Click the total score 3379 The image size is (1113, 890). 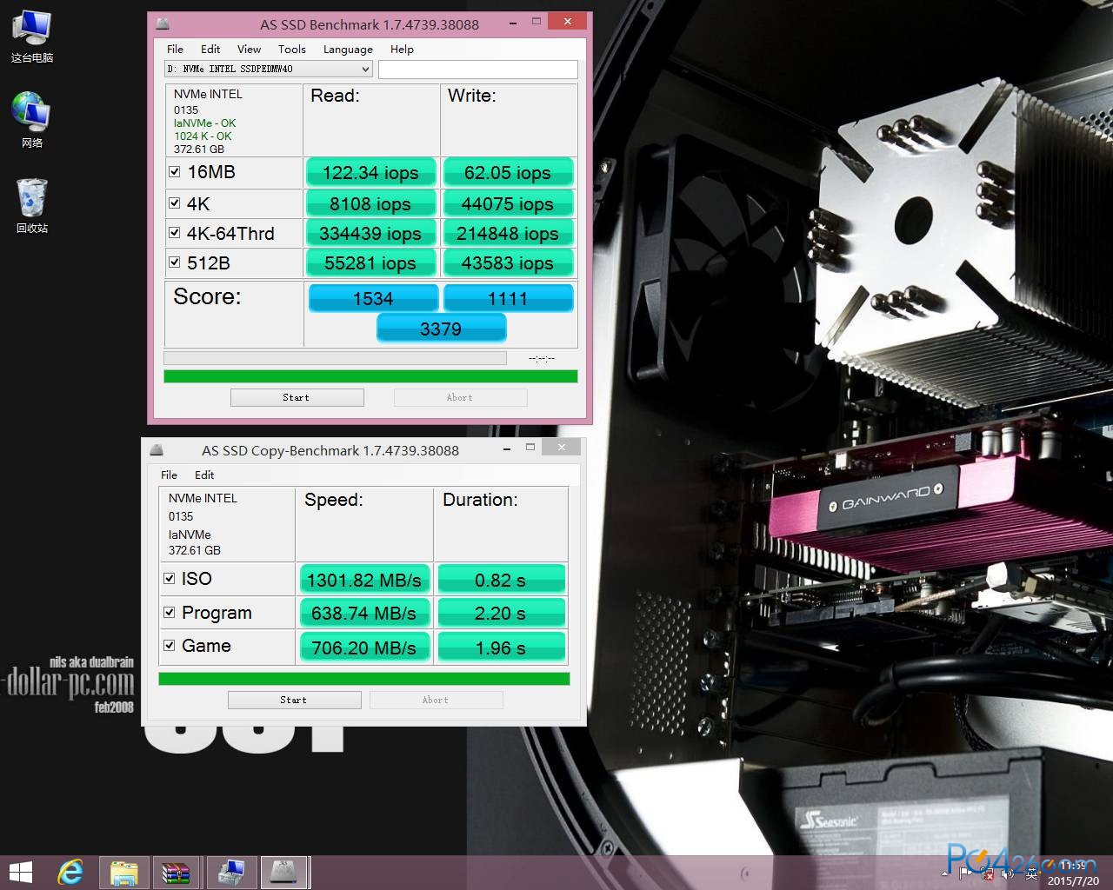coord(441,328)
